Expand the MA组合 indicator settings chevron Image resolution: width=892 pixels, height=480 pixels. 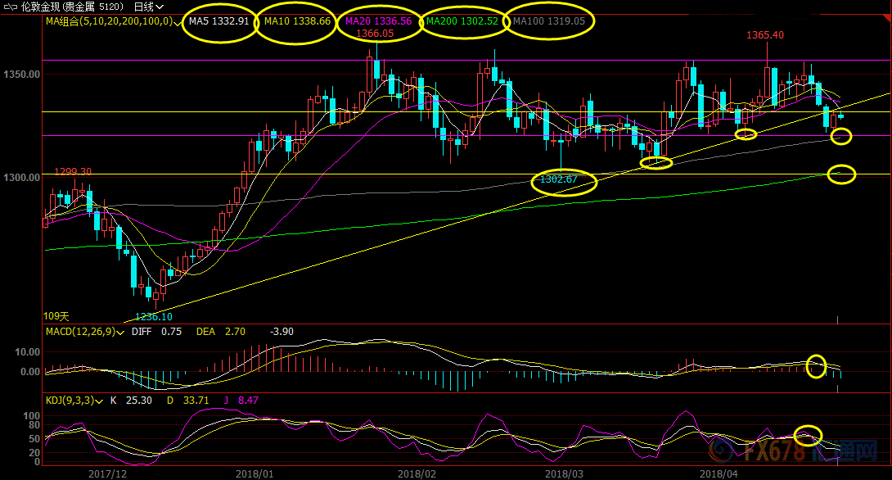click(178, 24)
